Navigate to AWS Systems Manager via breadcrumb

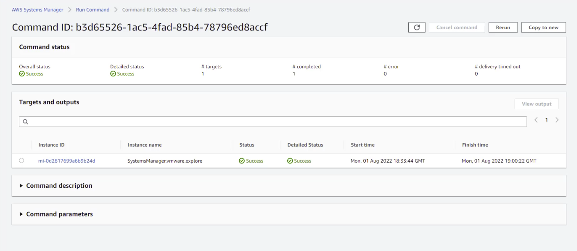coord(37,9)
